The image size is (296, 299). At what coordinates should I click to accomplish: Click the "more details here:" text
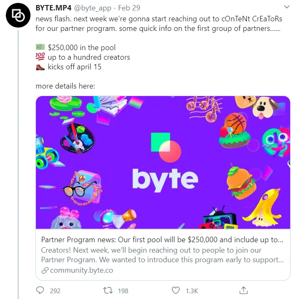click(x=65, y=86)
